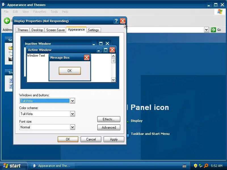Cancel the Display Properties dialog
Screen dimensions: 227x170
point(91,139)
